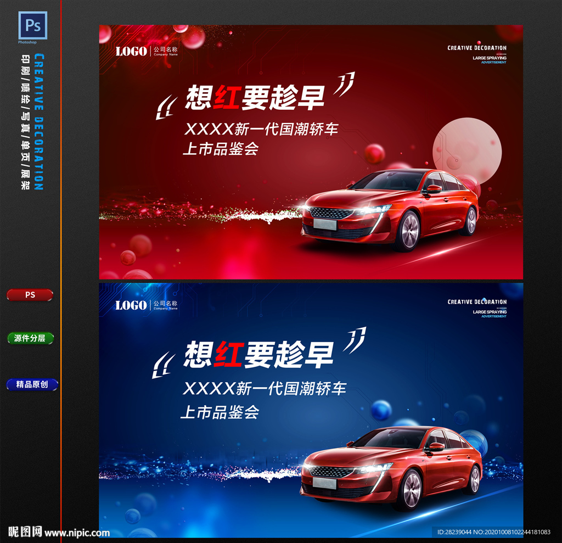
Task: Select the LOGO text on red banner
Action: pyautogui.click(x=131, y=52)
